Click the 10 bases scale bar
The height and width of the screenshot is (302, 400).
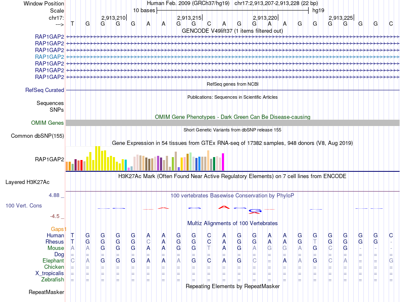[232, 10]
